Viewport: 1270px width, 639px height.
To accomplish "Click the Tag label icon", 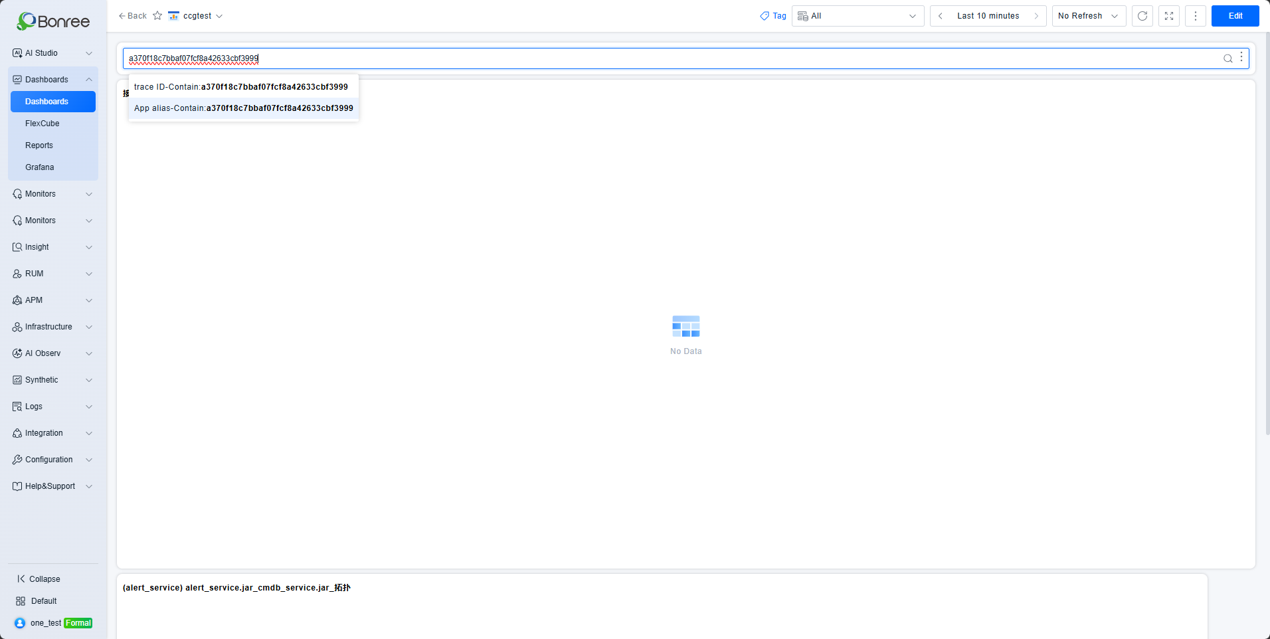I will coord(765,16).
